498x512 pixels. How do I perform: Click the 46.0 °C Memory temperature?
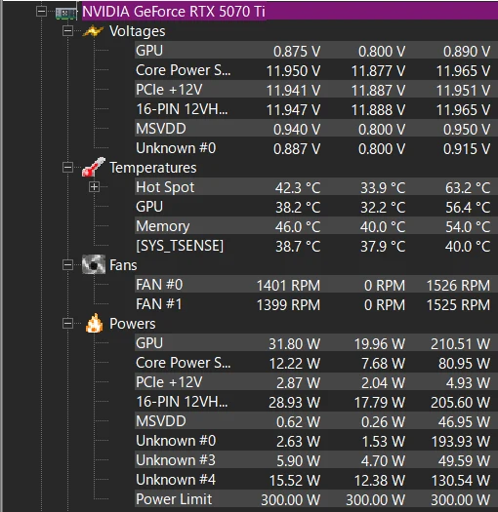pyautogui.click(x=298, y=227)
